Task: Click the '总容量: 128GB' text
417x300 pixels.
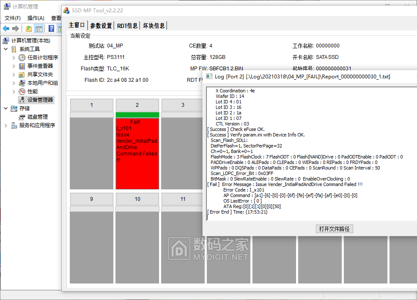Action: [x=208, y=57]
